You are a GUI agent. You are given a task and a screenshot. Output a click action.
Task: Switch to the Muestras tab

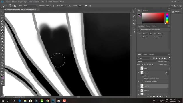[x=145, y=11]
